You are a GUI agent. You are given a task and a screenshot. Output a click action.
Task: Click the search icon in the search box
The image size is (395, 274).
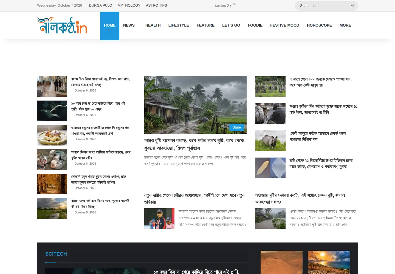pyautogui.click(x=352, y=5)
